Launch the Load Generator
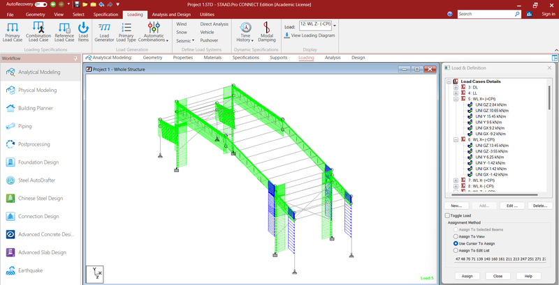Image resolution: width=559 pixels, height=285 pixels. click(x=104, y=32)
